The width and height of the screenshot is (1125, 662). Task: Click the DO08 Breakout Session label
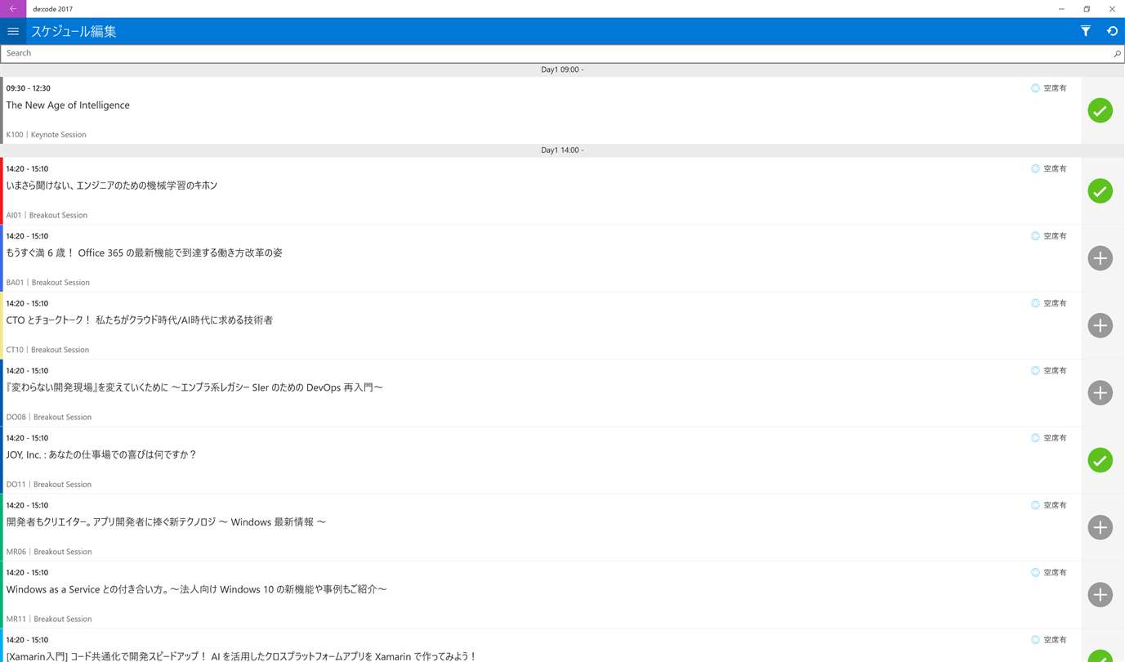tap(49, 418)
